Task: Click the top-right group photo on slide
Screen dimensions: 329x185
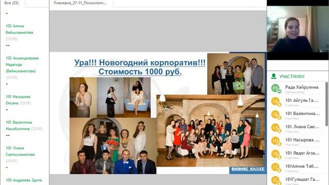Action: (236, 74)
